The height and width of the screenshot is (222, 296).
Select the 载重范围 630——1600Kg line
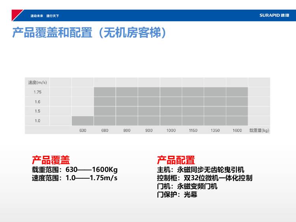pos(75,170)
